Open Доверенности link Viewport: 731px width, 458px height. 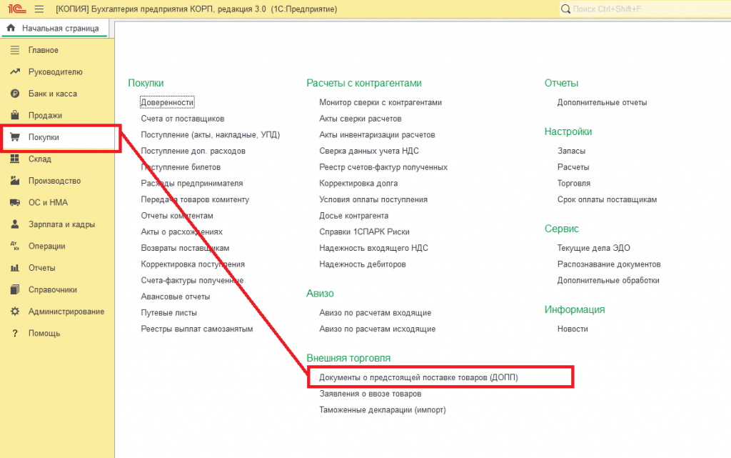click(167, 102)
